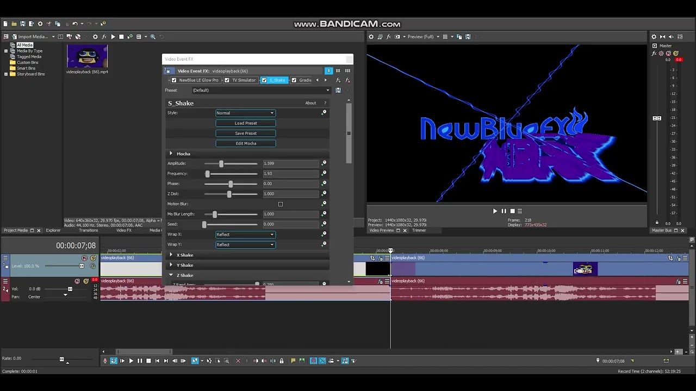Image resolution: width=696 pixels, height=391 pixels.
Task: Click the About link in S_Shake
Action: tap(310, 103)
